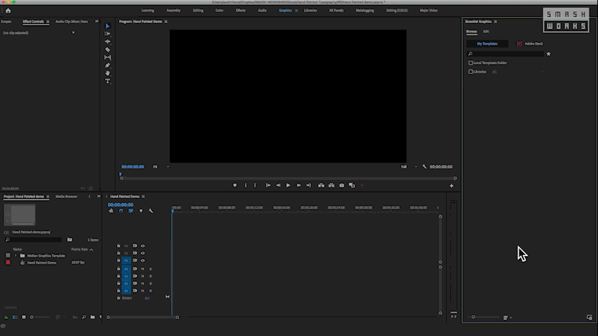Open the Libraries dropdown in Essential Graphics
Image resolution: width=598 pixels, height=336 pixels.
[542, 71]
